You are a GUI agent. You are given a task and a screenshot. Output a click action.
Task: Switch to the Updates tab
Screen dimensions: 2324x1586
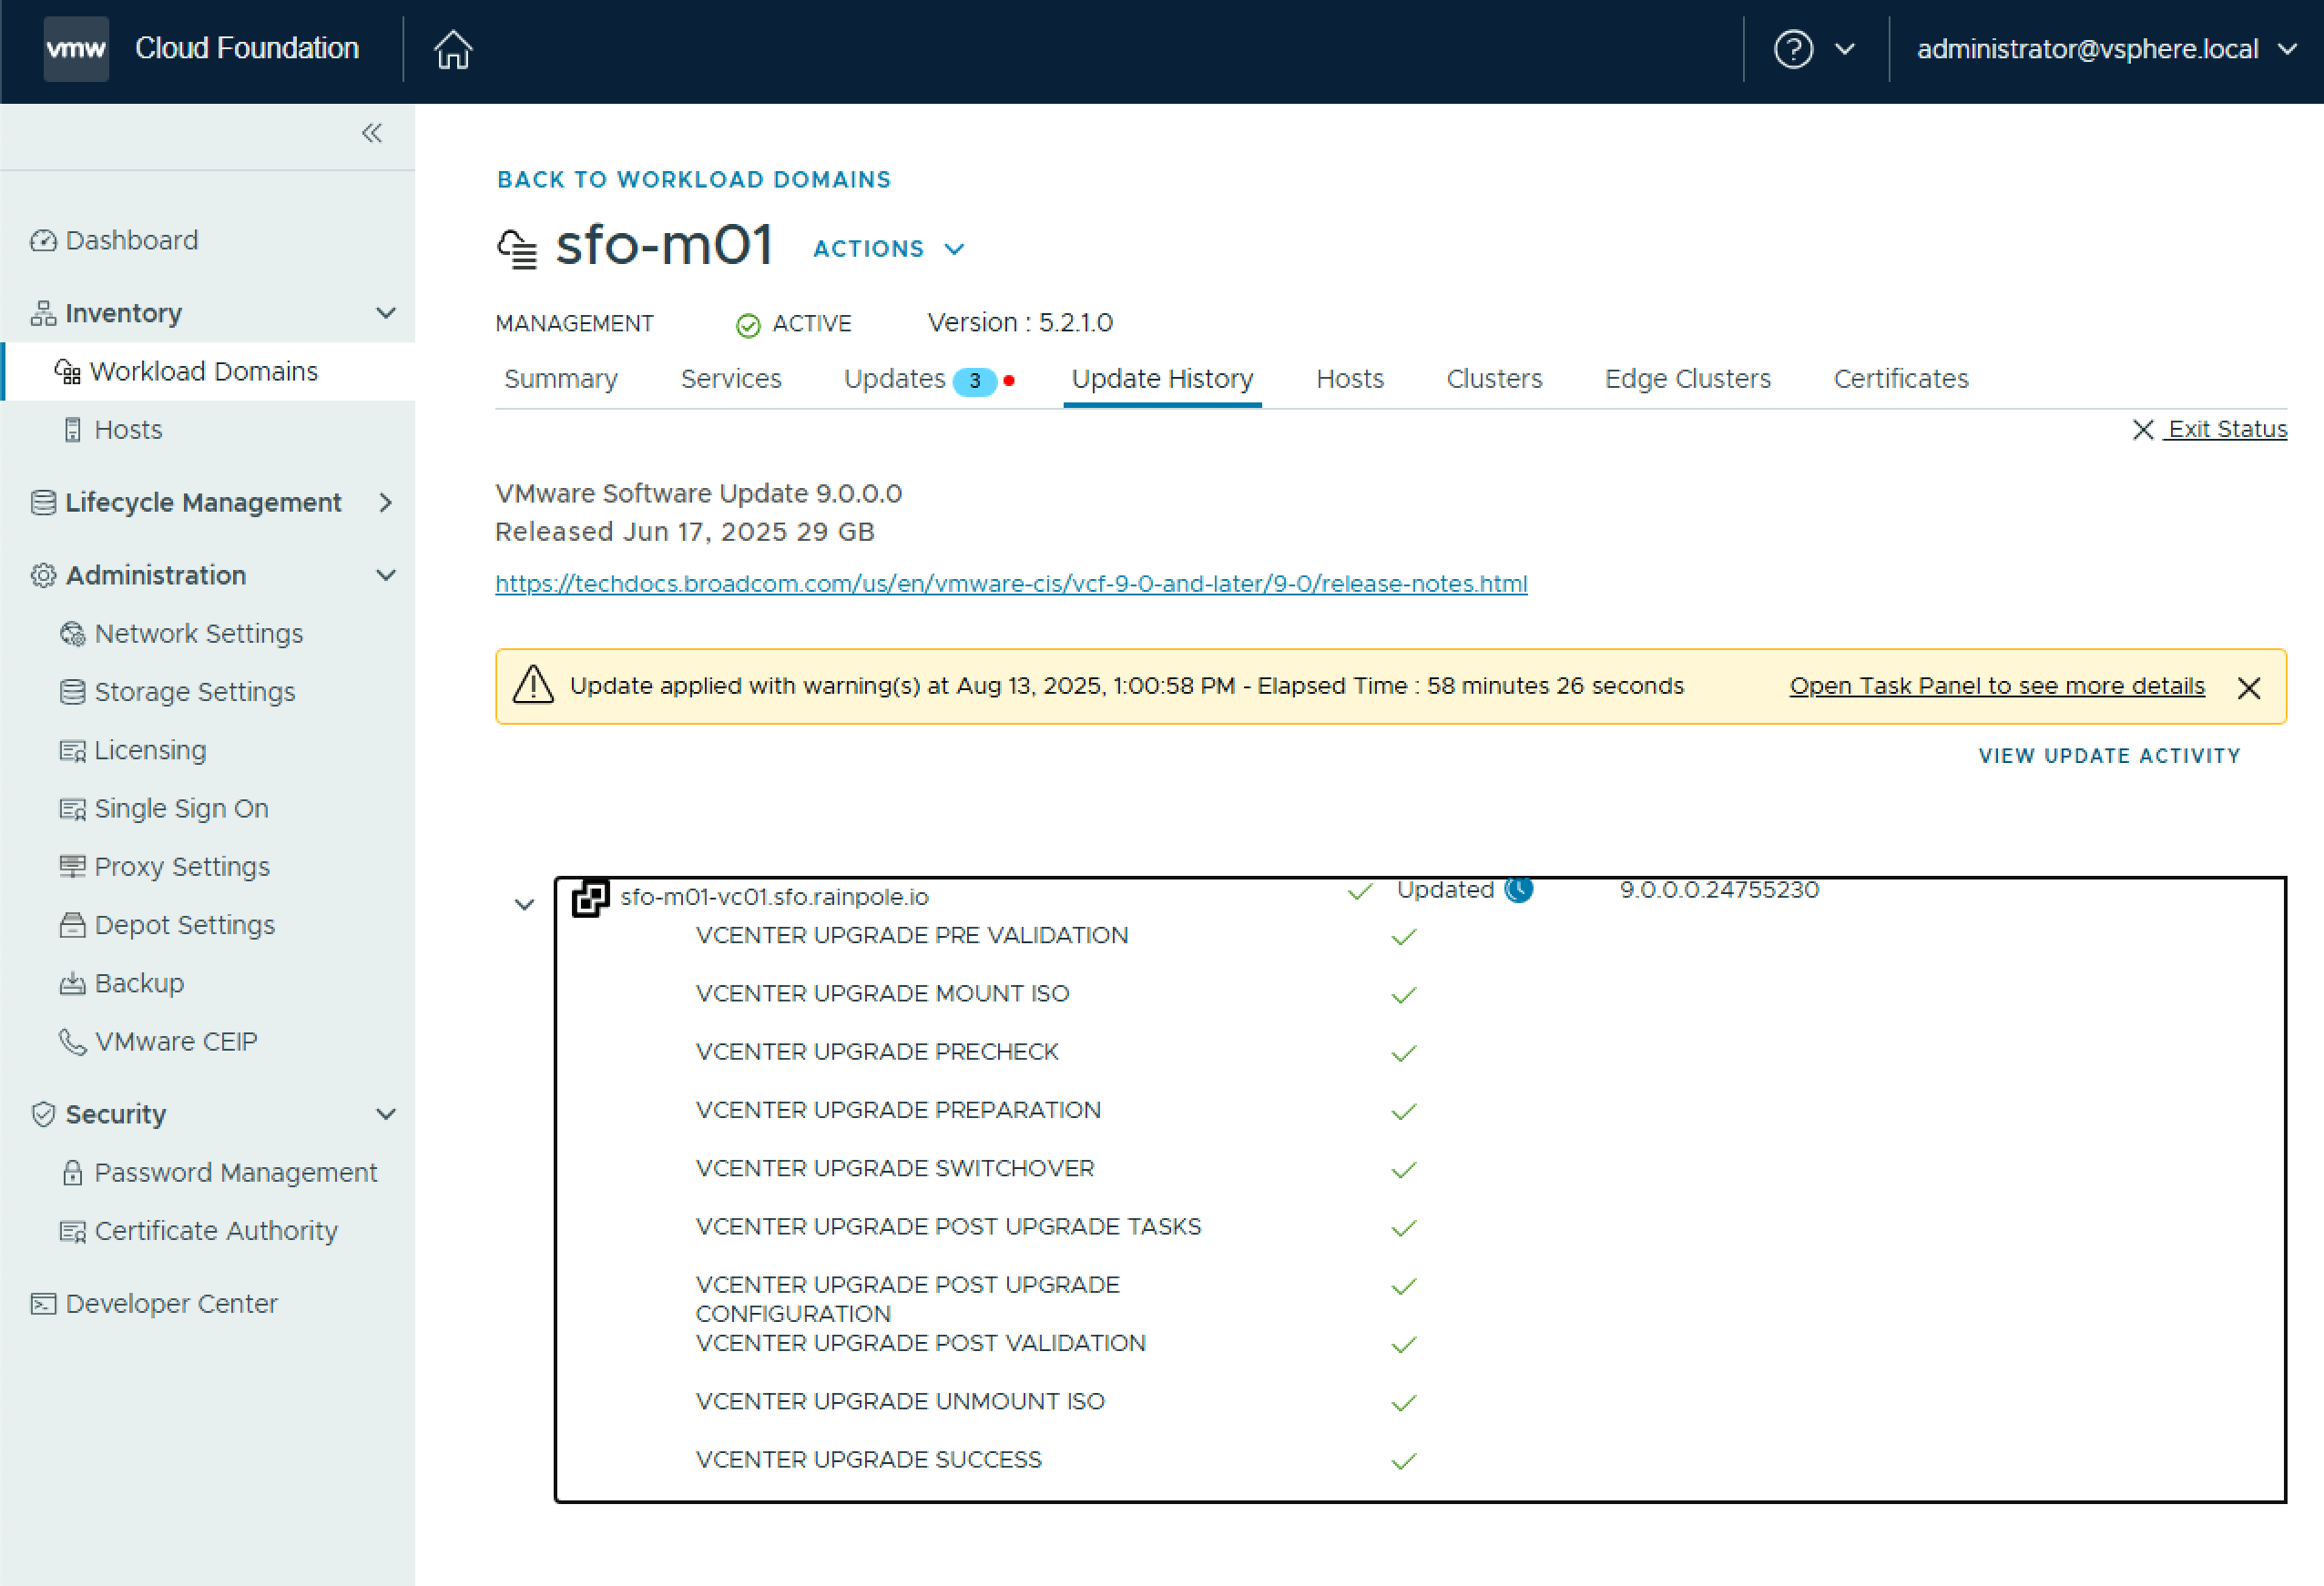(x=895, y=379)
